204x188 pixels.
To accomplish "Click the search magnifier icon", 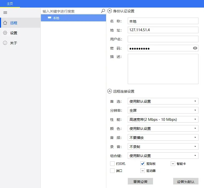I will 103,11.
